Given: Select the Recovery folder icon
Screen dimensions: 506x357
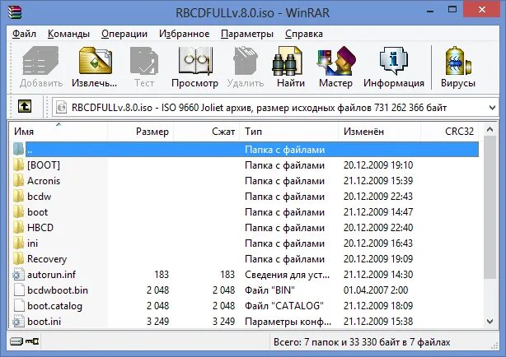Looking at the screenshot, I should click(19, 259).
